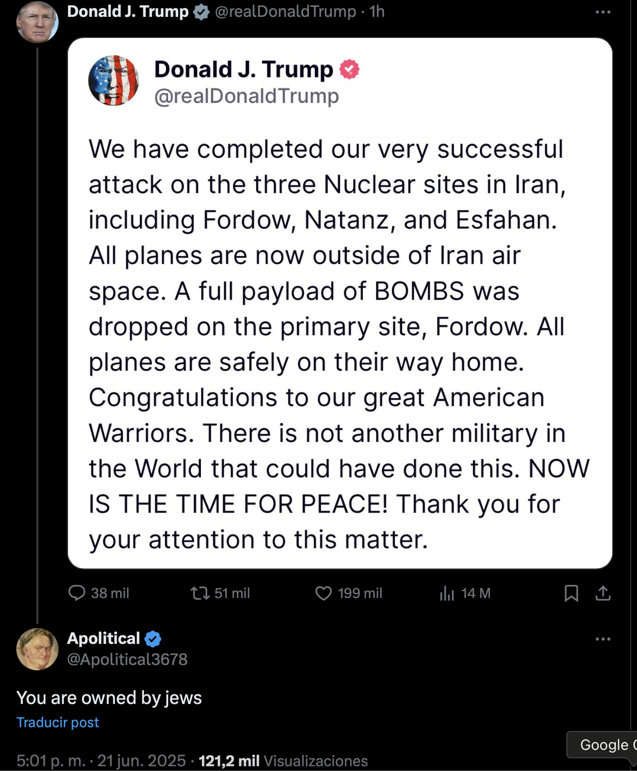Open Donald J. Trump's profile avatar in the post header
The width and height of the screenshot is (637, 771).
pos(37,22)
